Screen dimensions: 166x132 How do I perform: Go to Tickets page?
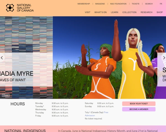136,4
